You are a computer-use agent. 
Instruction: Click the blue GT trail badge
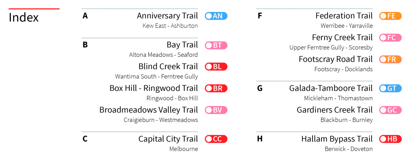[390, 88]
